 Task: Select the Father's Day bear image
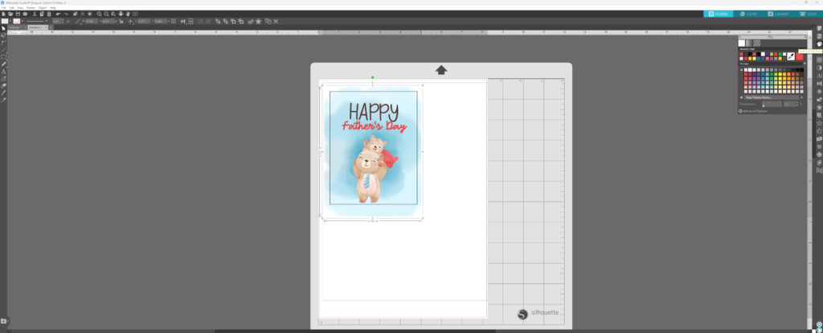[373, 147]
